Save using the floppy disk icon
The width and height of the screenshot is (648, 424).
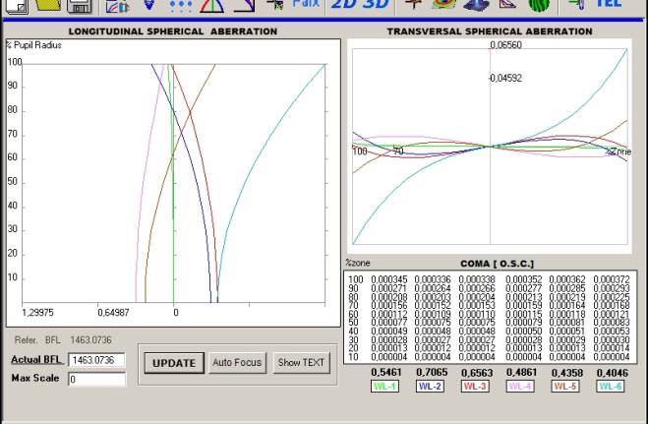(x=79, y=6)
